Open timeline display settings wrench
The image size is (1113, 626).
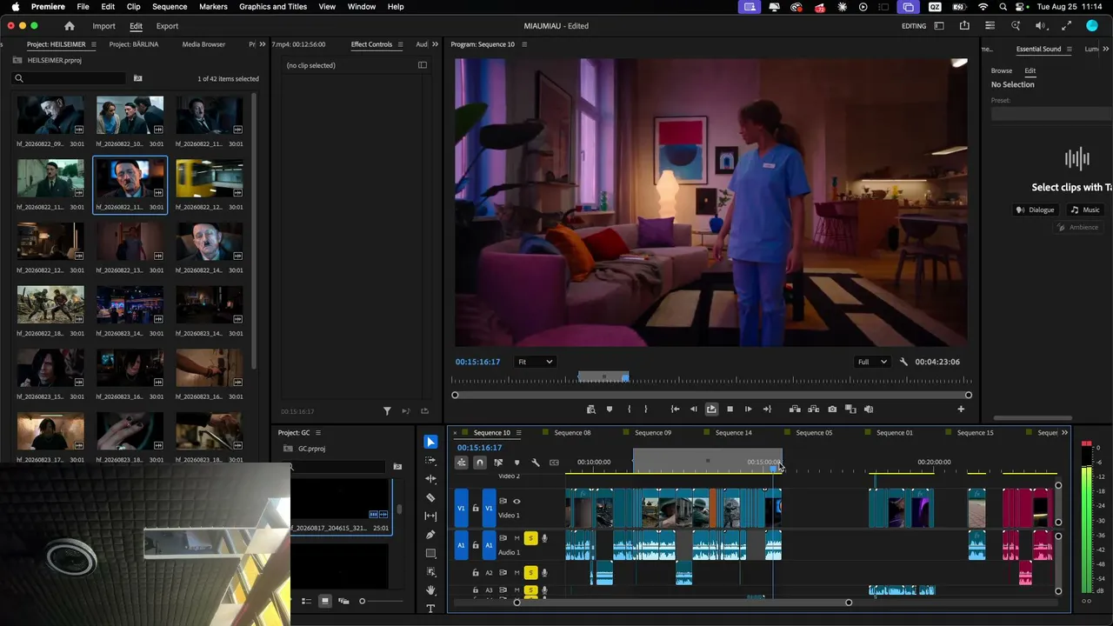[x=536, y=463]
